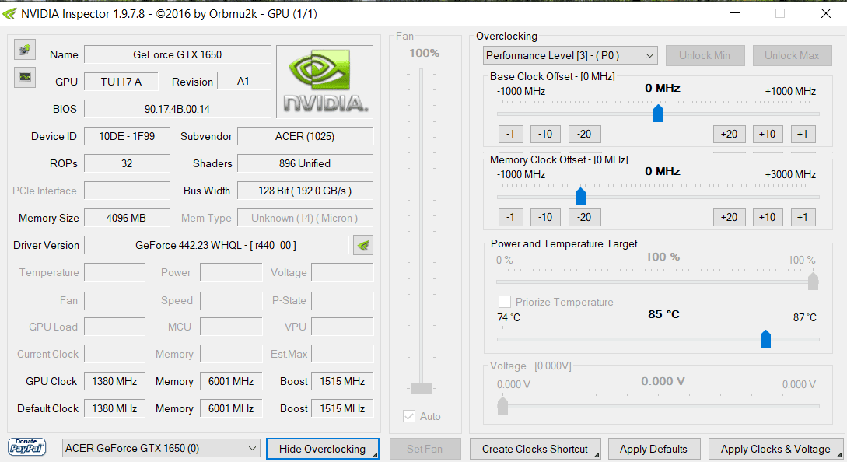
Task: Click +10 under Memory Clock Offset
Action: [768, 217]
